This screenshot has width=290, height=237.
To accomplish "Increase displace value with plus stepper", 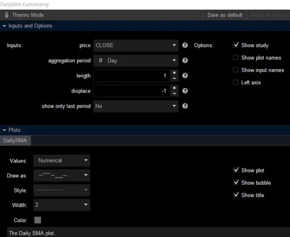I will (174, 88).
